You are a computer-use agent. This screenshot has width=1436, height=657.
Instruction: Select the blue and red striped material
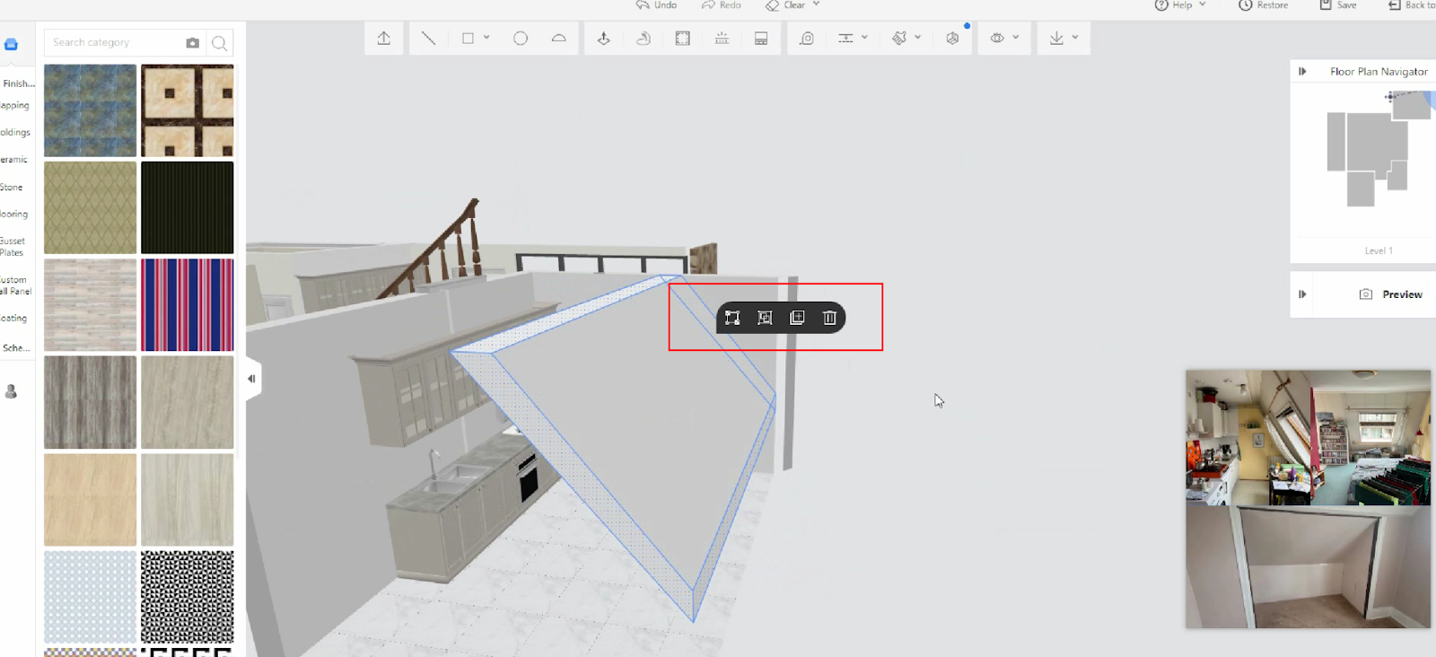tap(188, 305)
